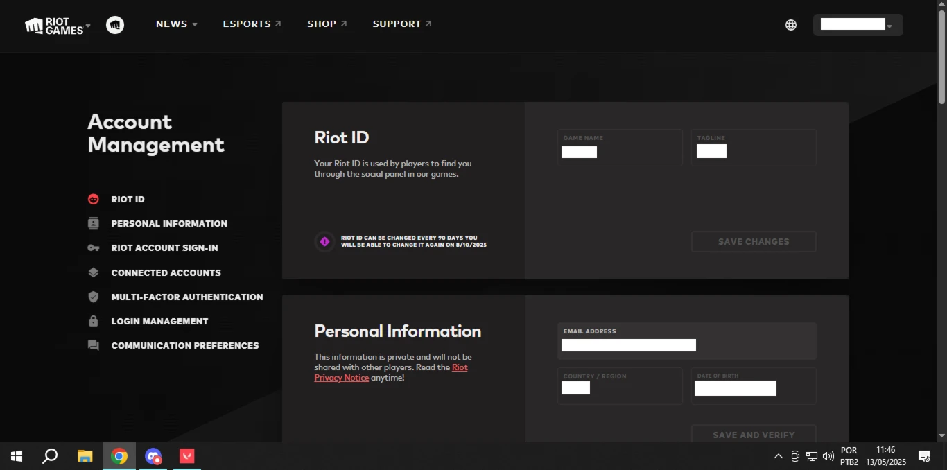Open the Windows notification center
Viewport: 947px width, 470px height.
click(924, 456)
